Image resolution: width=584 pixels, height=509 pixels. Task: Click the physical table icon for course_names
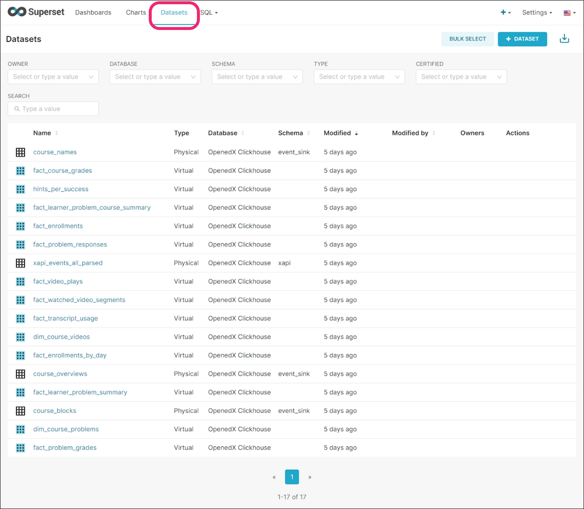click(20, 152)
